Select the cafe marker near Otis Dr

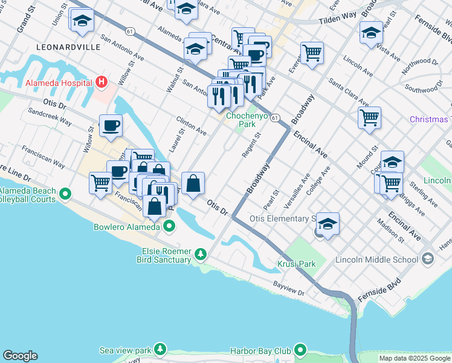[111, 126]
